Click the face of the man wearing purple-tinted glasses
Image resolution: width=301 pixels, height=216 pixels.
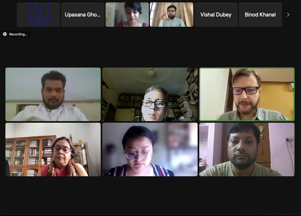(x=246, y=94)
